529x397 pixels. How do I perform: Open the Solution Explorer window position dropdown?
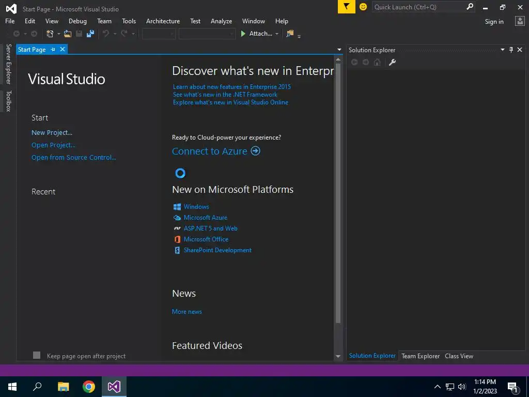click(502, 50)
